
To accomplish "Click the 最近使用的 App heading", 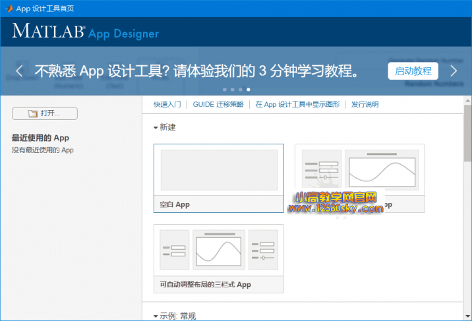I will tap(40, 138).
